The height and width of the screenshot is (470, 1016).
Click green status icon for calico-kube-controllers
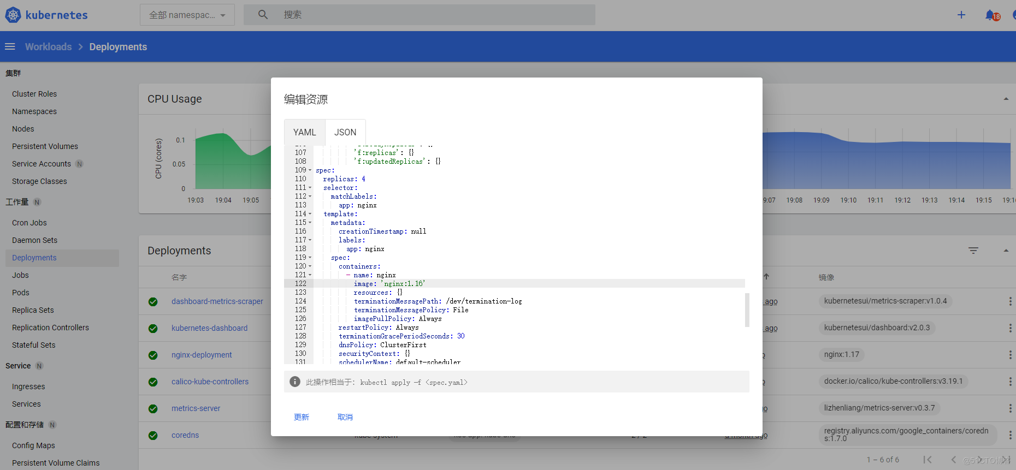pos(153,382)
